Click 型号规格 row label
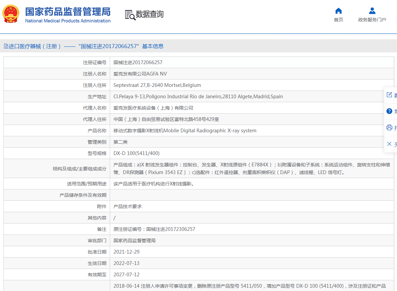 click(x=97, y=153)
